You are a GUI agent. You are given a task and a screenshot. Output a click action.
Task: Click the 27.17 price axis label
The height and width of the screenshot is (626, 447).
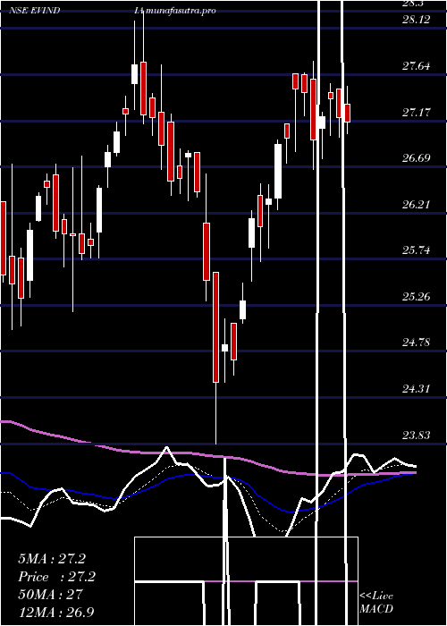pos(417,112)
